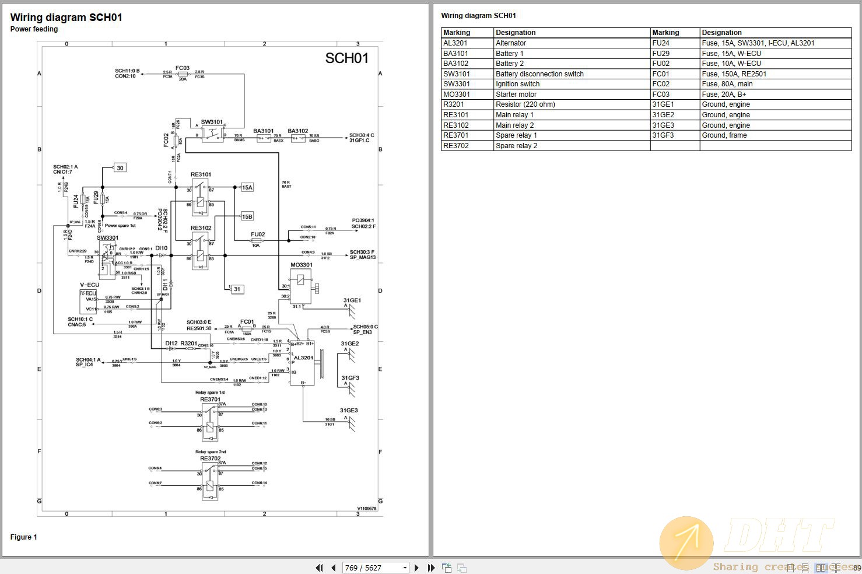The height and width of the screenshot is (574, 862).
Task: Jump to the last page
Action: 431,568
